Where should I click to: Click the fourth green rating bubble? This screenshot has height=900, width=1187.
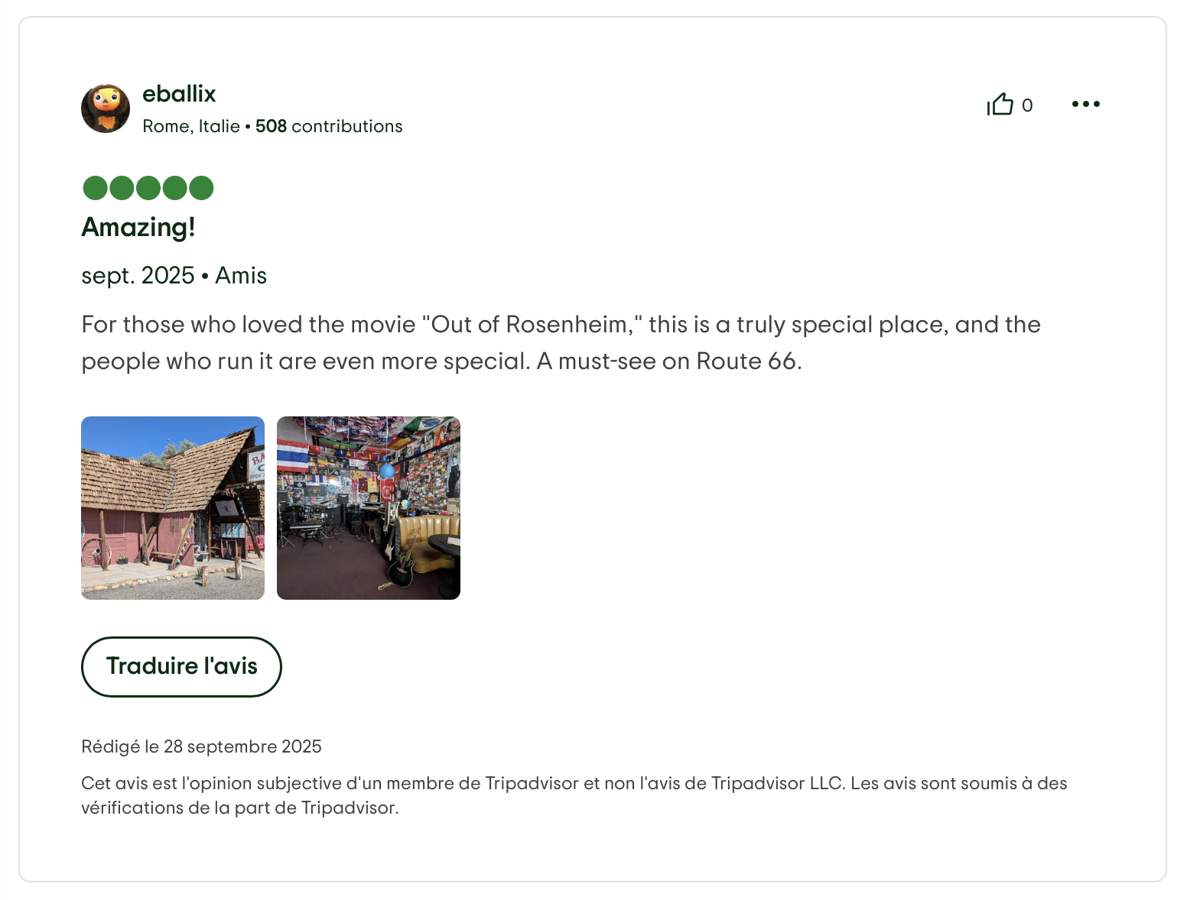pyautogui.click(x=174, y=188)
